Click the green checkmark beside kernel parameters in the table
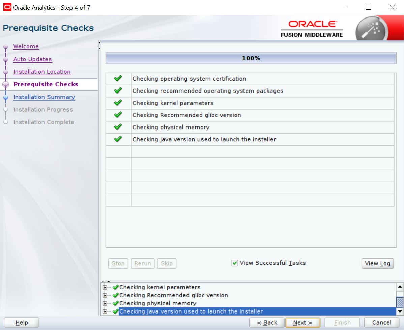404x330 pixels. [118, 103]
